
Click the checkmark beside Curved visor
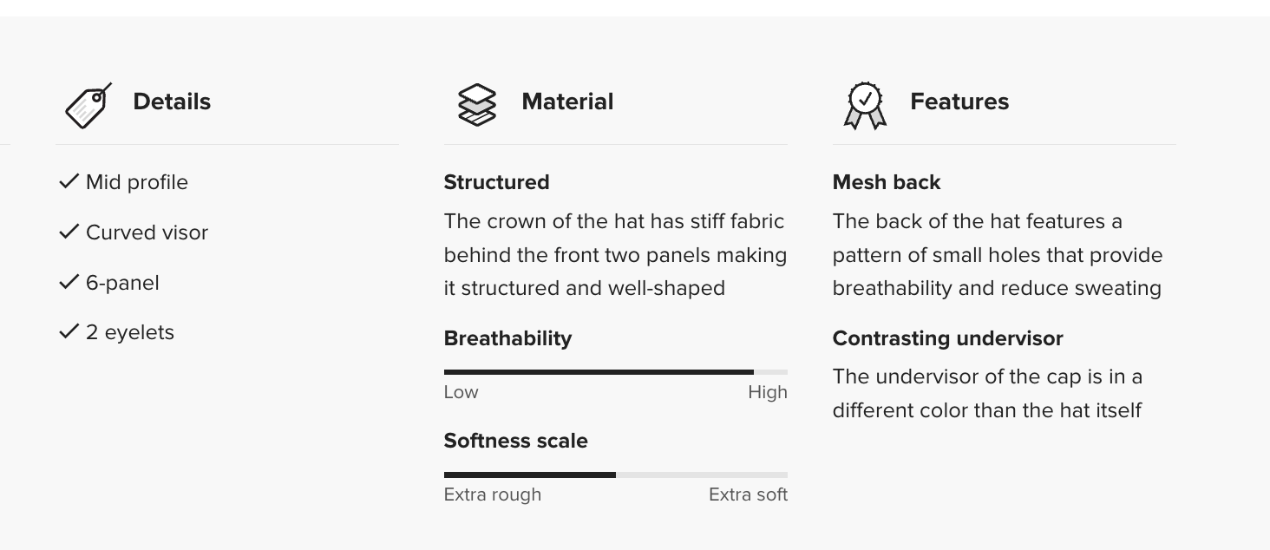[69, 232]
